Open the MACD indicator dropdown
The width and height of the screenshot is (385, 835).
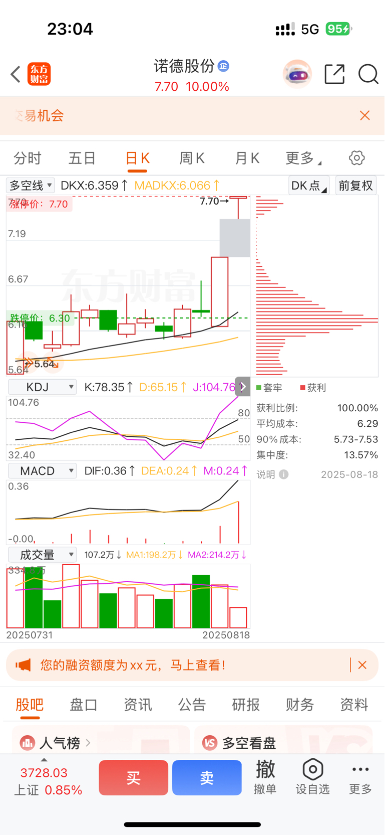tap(43, 471)
